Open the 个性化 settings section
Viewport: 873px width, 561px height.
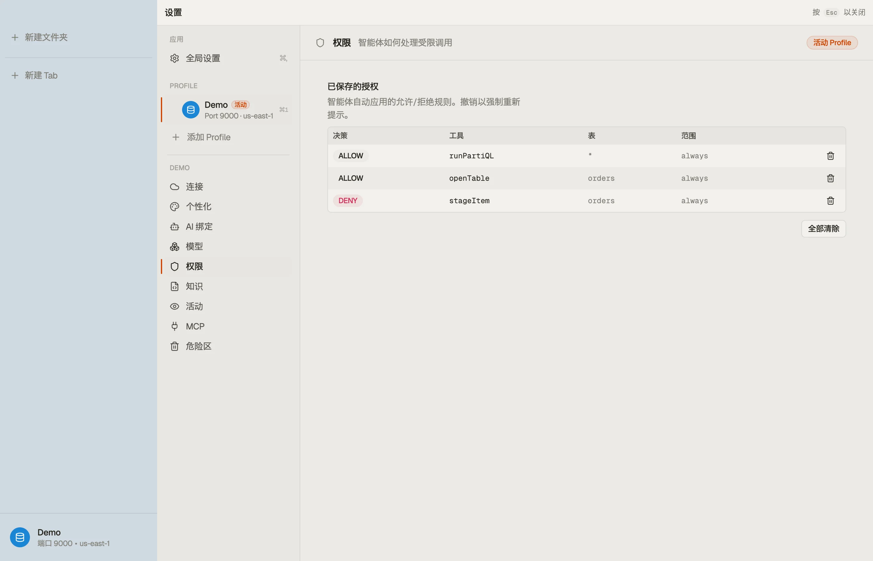[229, 207]
